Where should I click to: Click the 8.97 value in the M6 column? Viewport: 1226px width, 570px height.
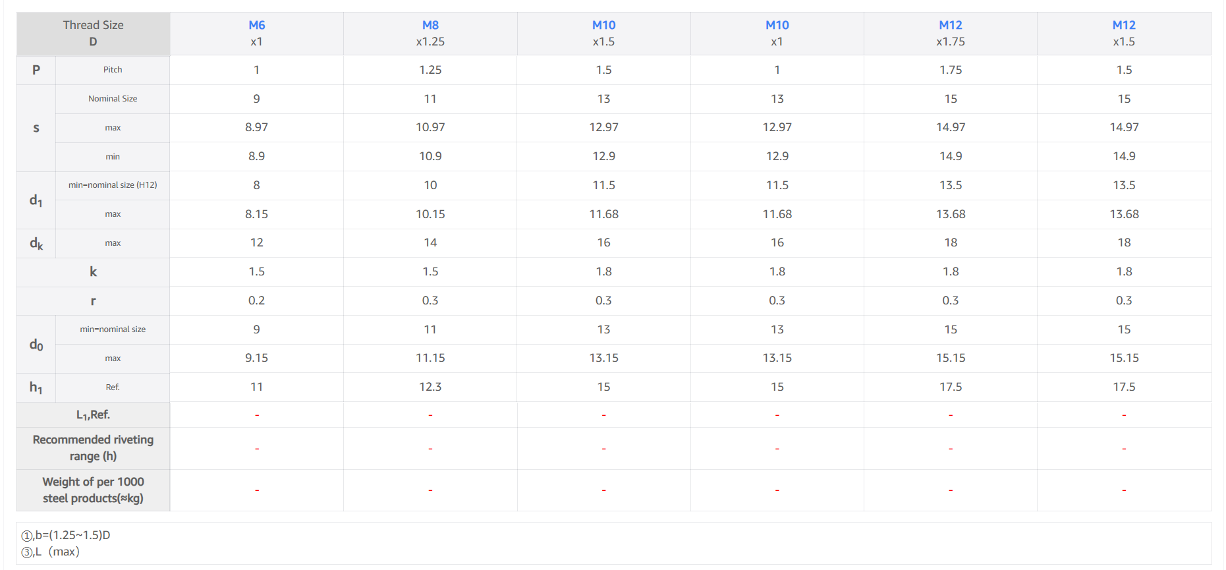[256, 127]
